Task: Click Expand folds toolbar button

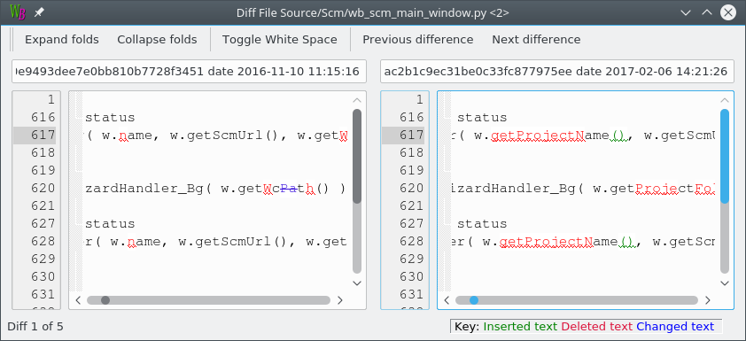Action: click(62, 40)
